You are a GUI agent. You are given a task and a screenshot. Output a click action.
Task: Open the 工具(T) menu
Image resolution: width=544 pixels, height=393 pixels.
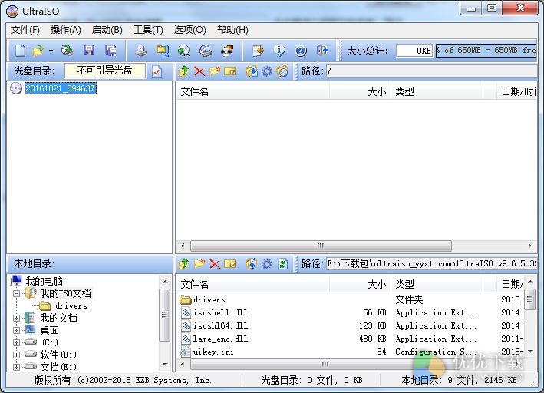(x=148, y=30)
